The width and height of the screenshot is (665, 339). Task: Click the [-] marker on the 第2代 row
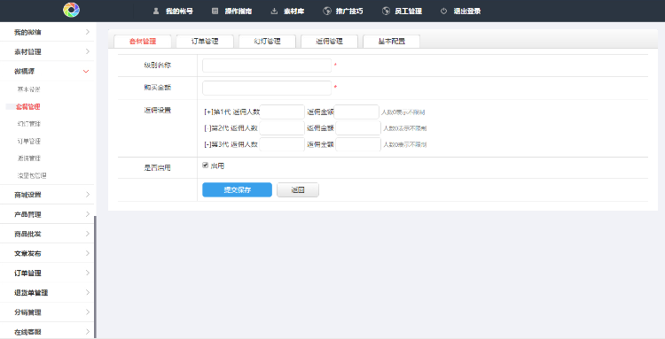pyautogui.click(x=207, y=128)
